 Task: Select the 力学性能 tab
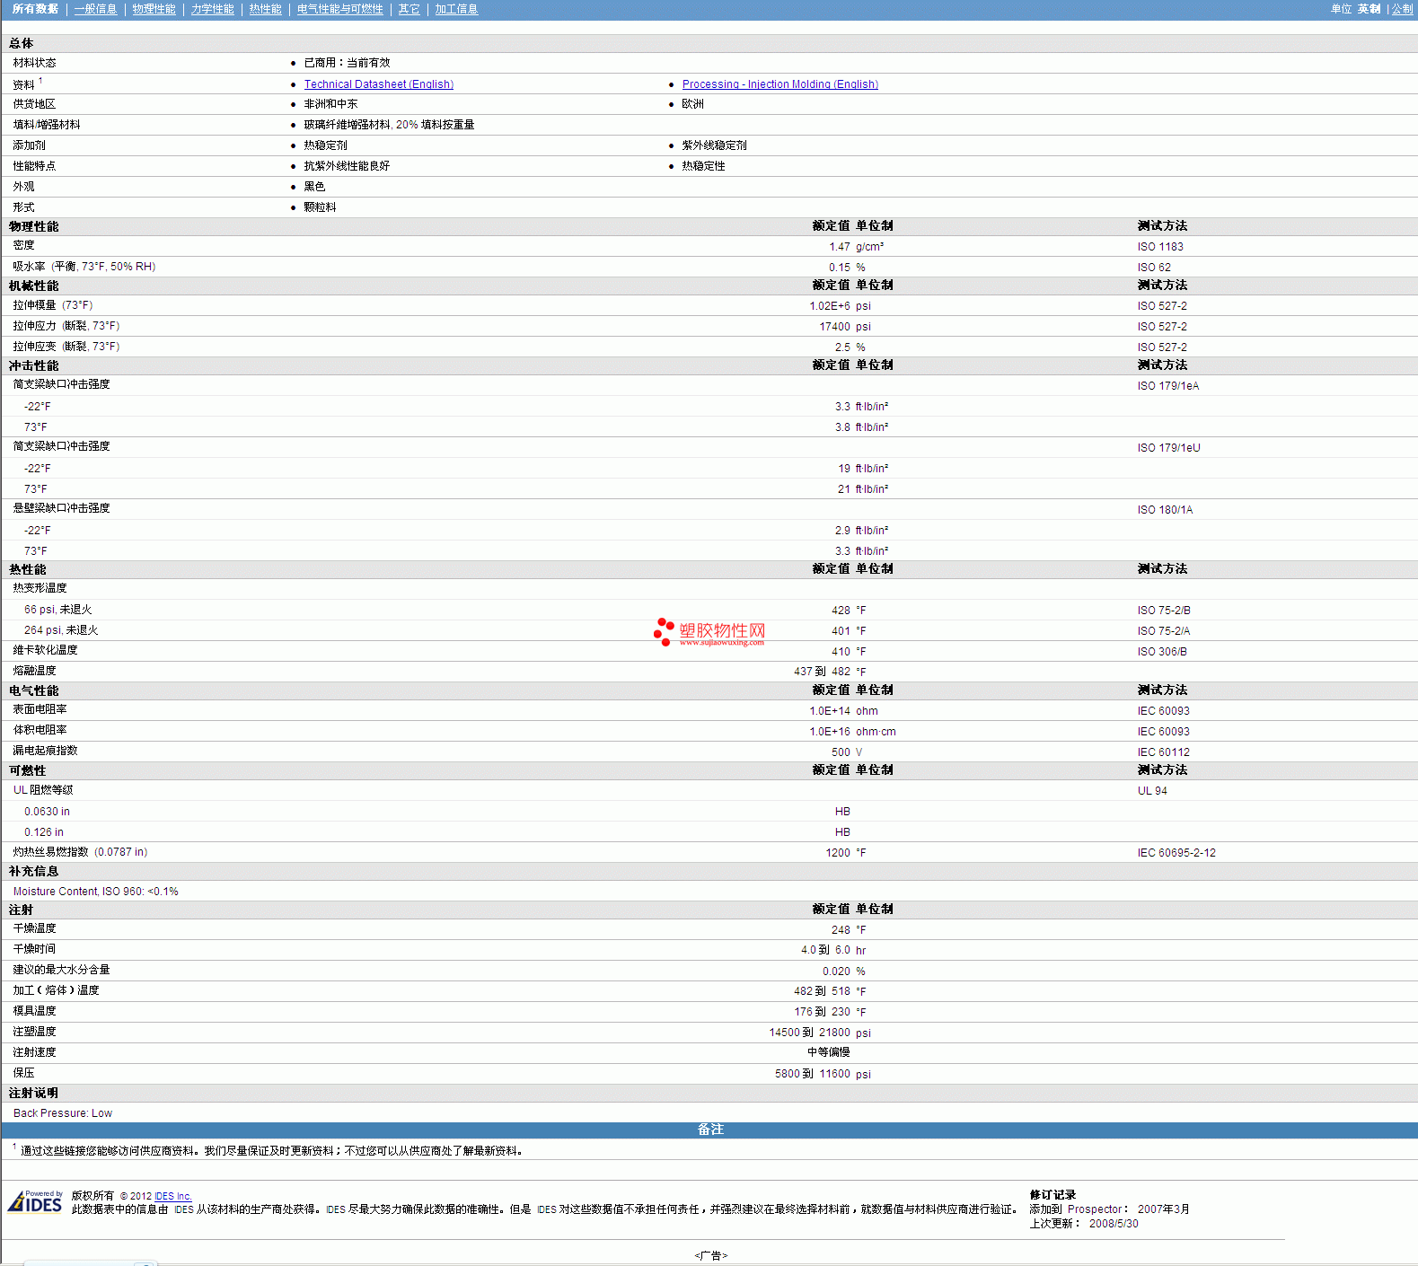[x=212, y=9]
